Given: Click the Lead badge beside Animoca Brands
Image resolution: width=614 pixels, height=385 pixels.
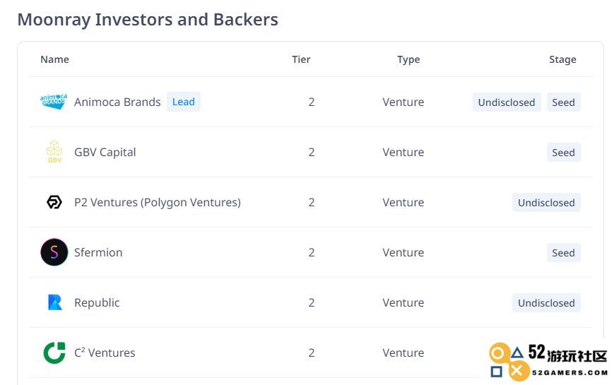Looking at the screenshot, I should pyautogui.click(x=184, y=102).
